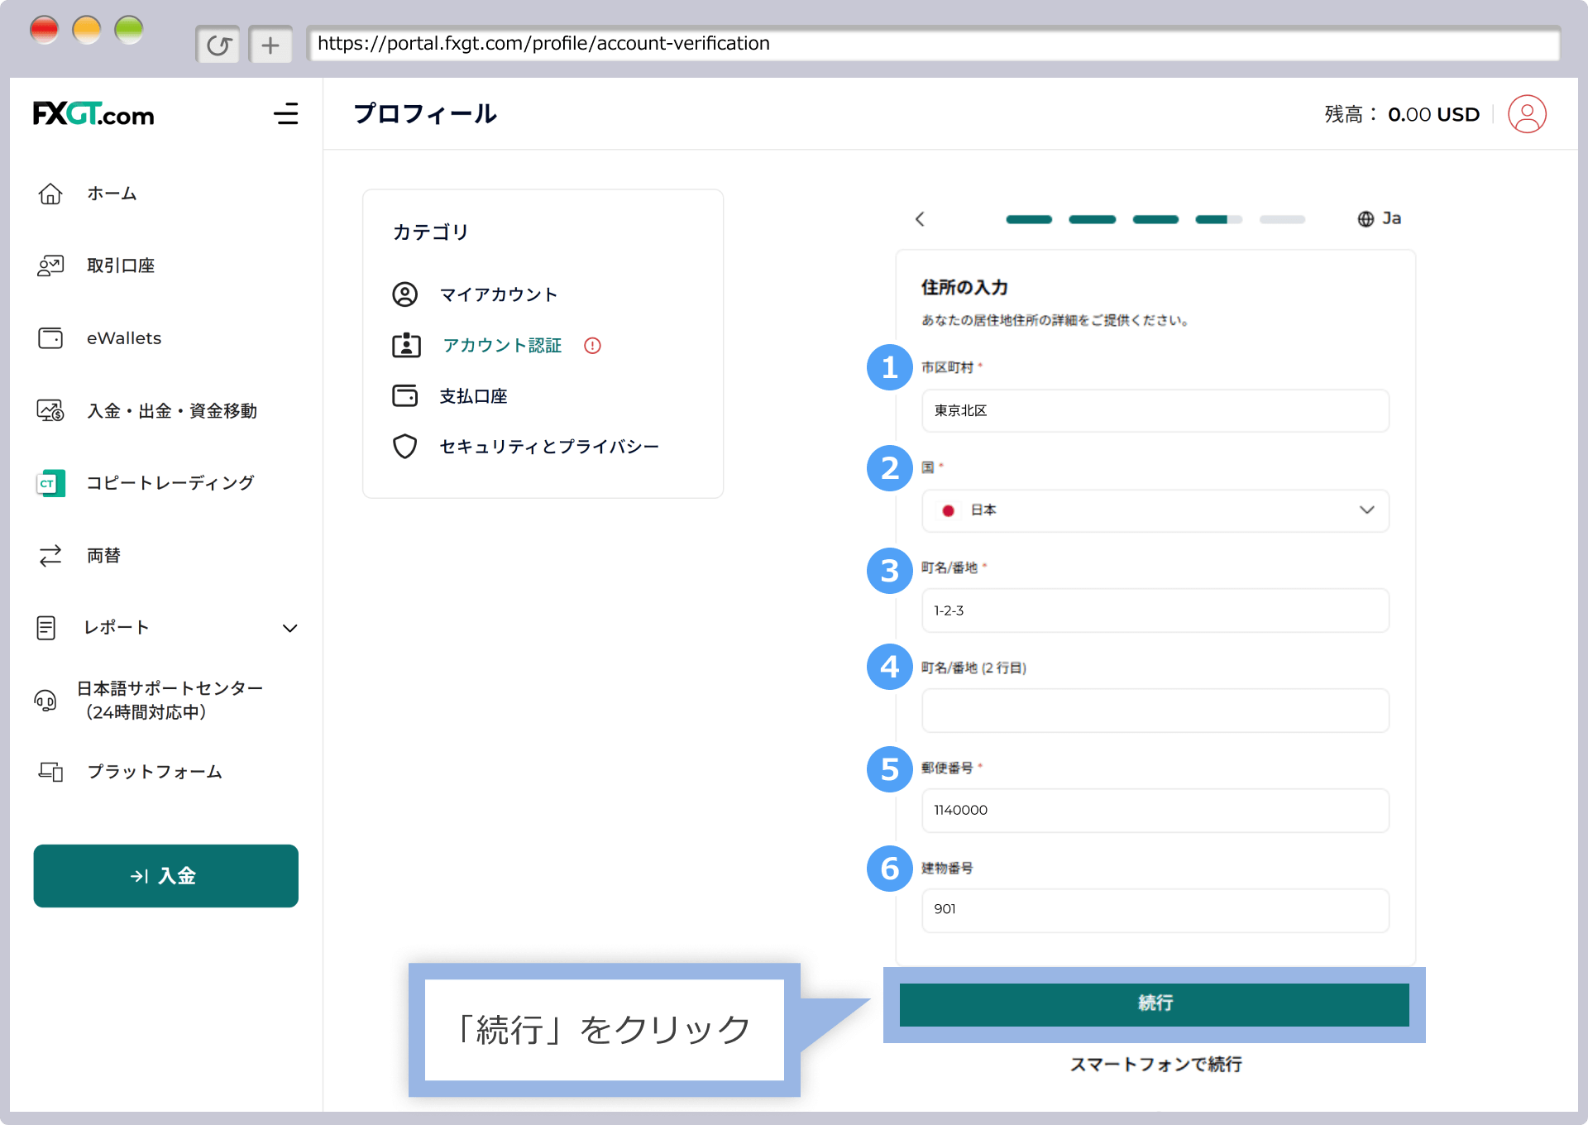
Task: Open the user profile icon at top right
Action: point(1528,114)
